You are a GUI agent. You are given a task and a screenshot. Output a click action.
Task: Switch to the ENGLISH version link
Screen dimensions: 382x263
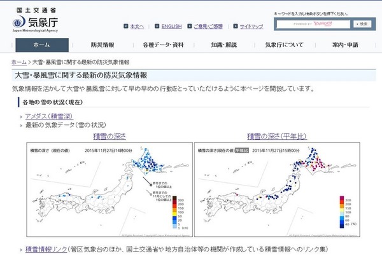click(171, 26)
